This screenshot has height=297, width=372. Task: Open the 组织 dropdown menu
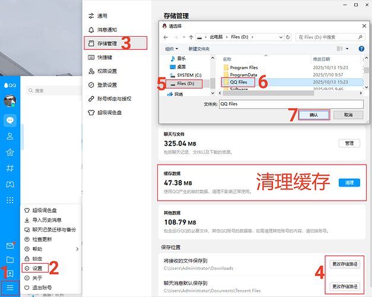[171, 49]
